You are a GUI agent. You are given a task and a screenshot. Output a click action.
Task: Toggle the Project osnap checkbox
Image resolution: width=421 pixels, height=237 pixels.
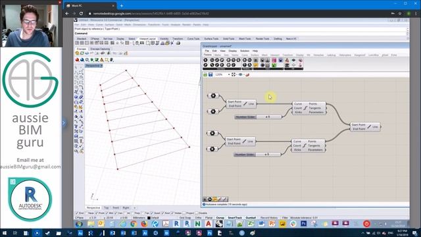[184, 213]
